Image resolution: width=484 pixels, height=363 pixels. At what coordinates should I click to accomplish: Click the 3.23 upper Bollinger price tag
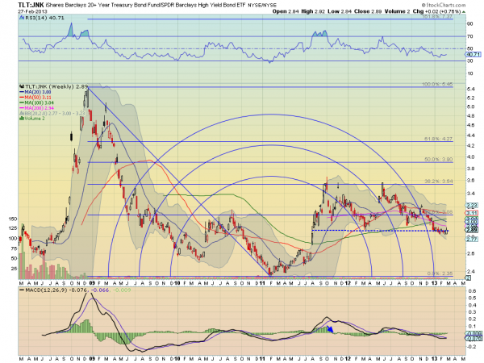tap(472, 205)
